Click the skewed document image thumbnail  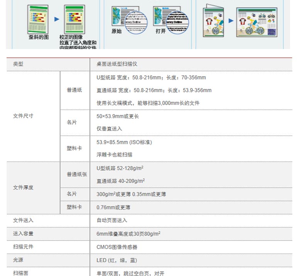click(38, 19)
